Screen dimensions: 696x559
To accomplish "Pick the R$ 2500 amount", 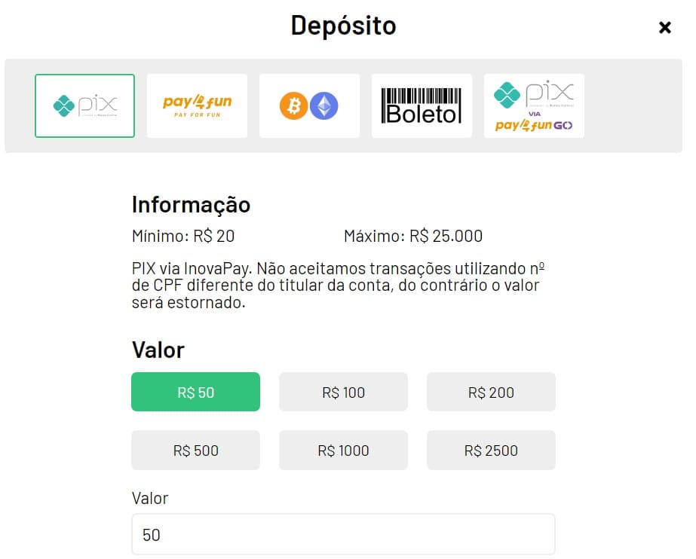I will click(491, 450).
